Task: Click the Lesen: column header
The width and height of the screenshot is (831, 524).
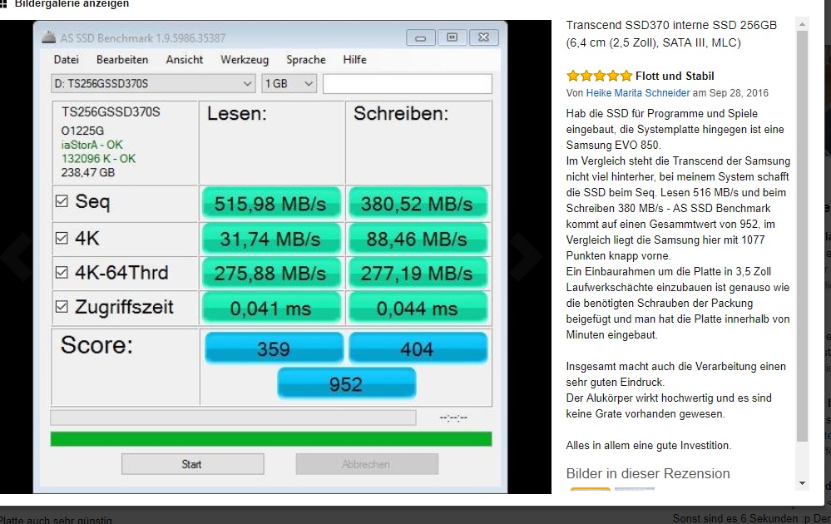Action: [x=237, y=113]
